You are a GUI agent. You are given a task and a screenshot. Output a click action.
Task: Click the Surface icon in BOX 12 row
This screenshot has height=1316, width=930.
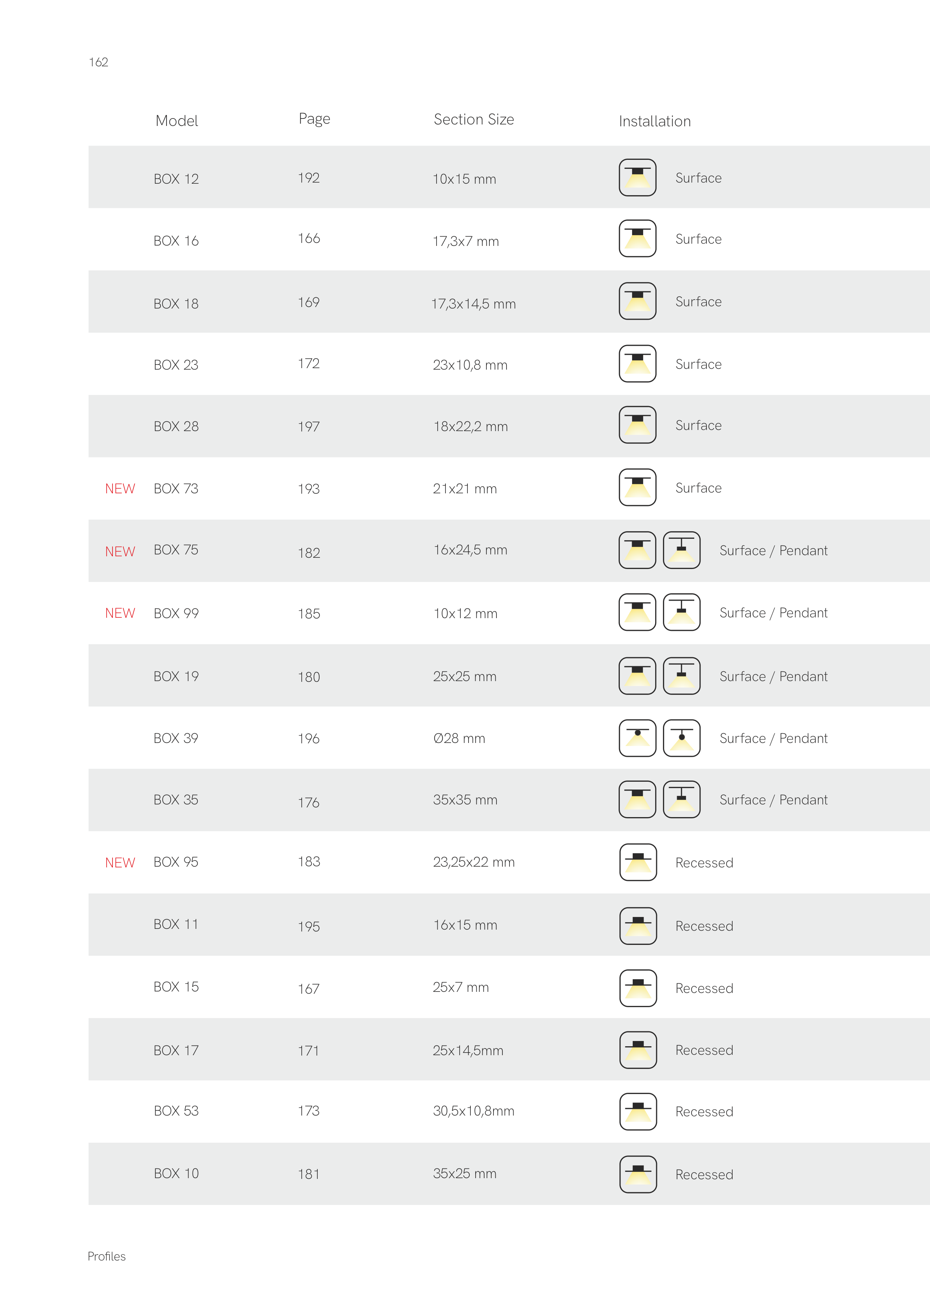(637, 178)
